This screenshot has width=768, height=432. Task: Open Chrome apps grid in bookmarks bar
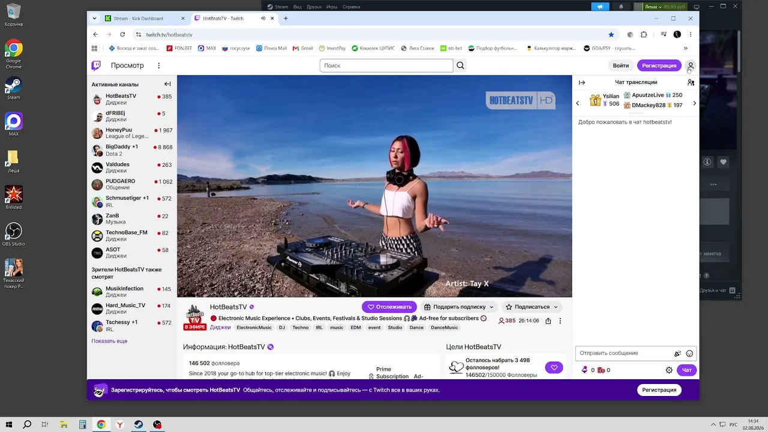point(94,48)
